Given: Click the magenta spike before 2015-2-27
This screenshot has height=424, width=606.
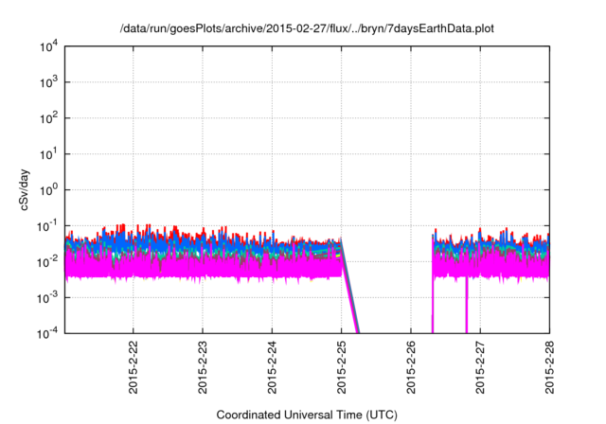Looking at the screenshot, I should pyautogui.click(x=467, y=305).
